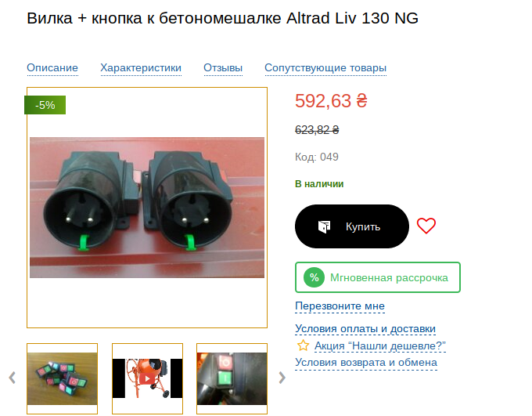Click the box icon inside the Купить button
The height and width of the screenshot is (416, 532).
(x=324, y=226)
